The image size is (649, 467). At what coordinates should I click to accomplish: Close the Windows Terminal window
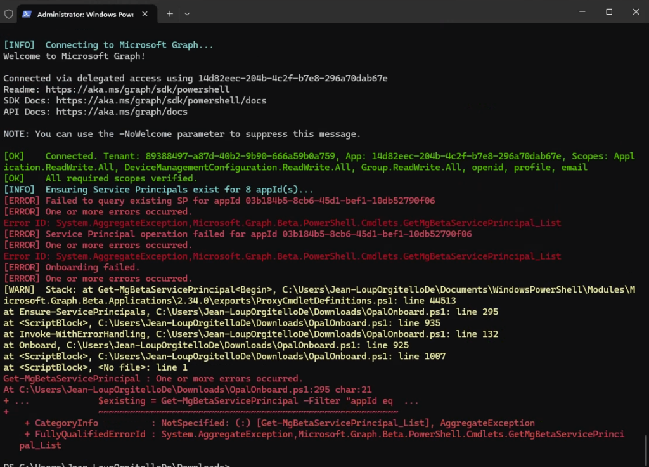click(x=636, y=11)
